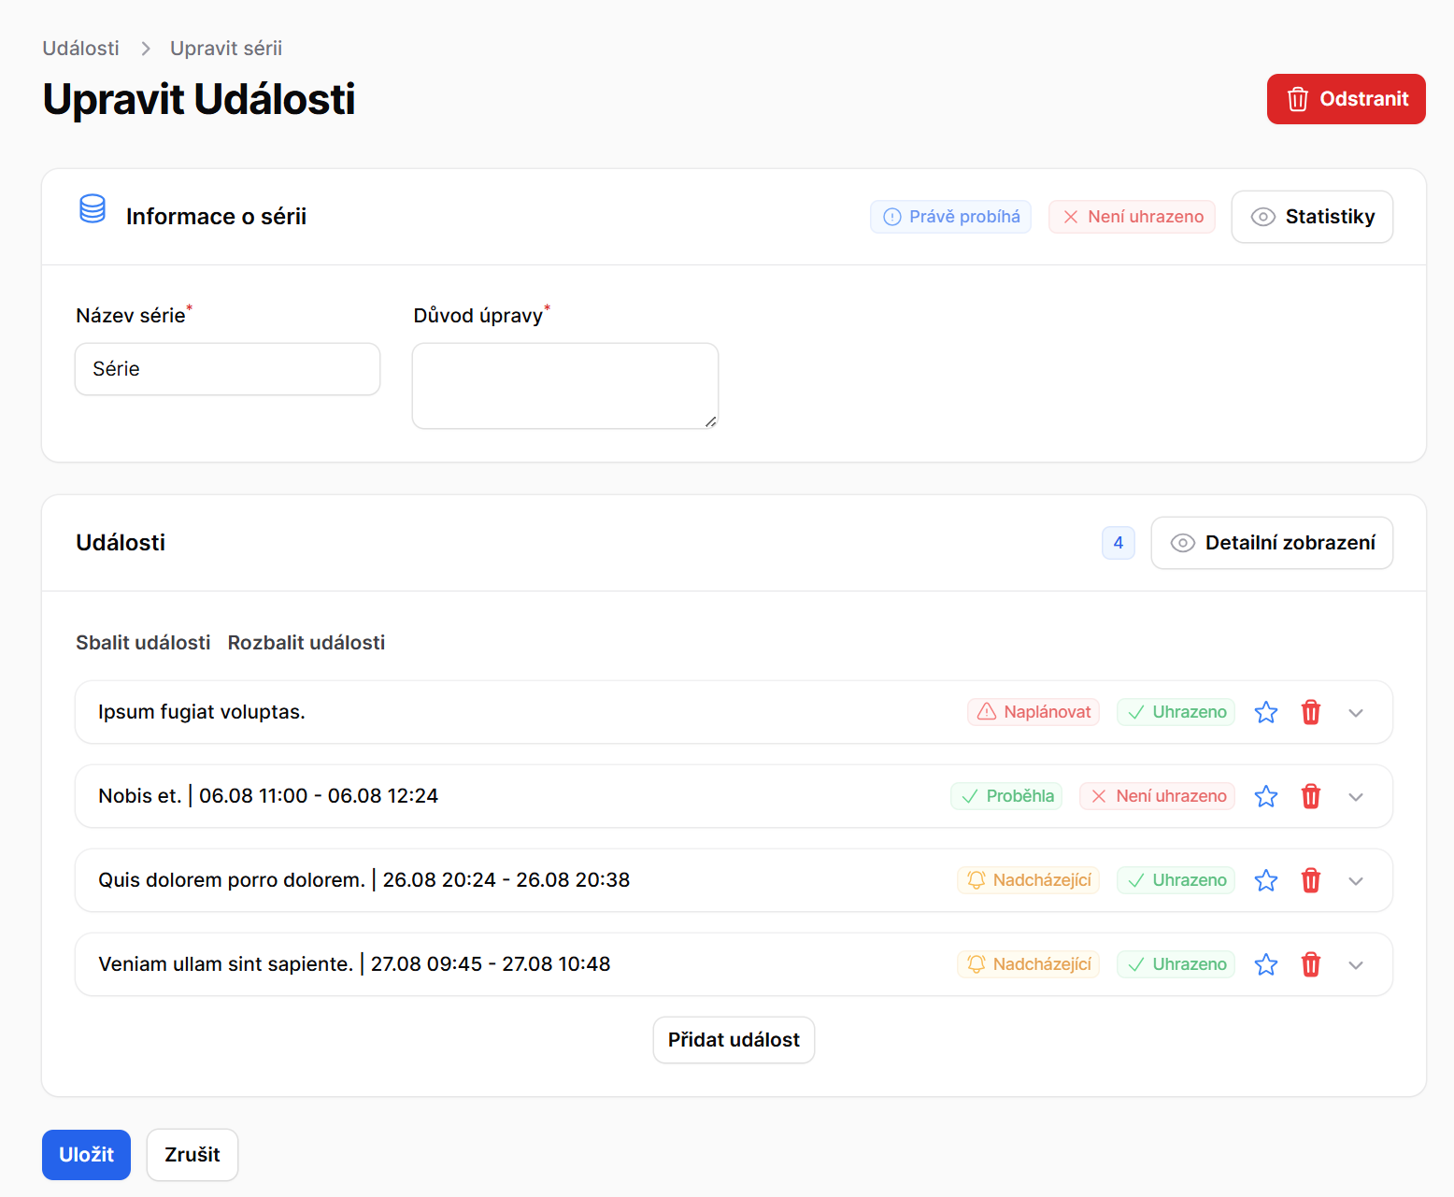This screenshot has height=1197, width=1454.
Task: Star the Ipsum fugiat voluptas event
Action: point(1266,712)
